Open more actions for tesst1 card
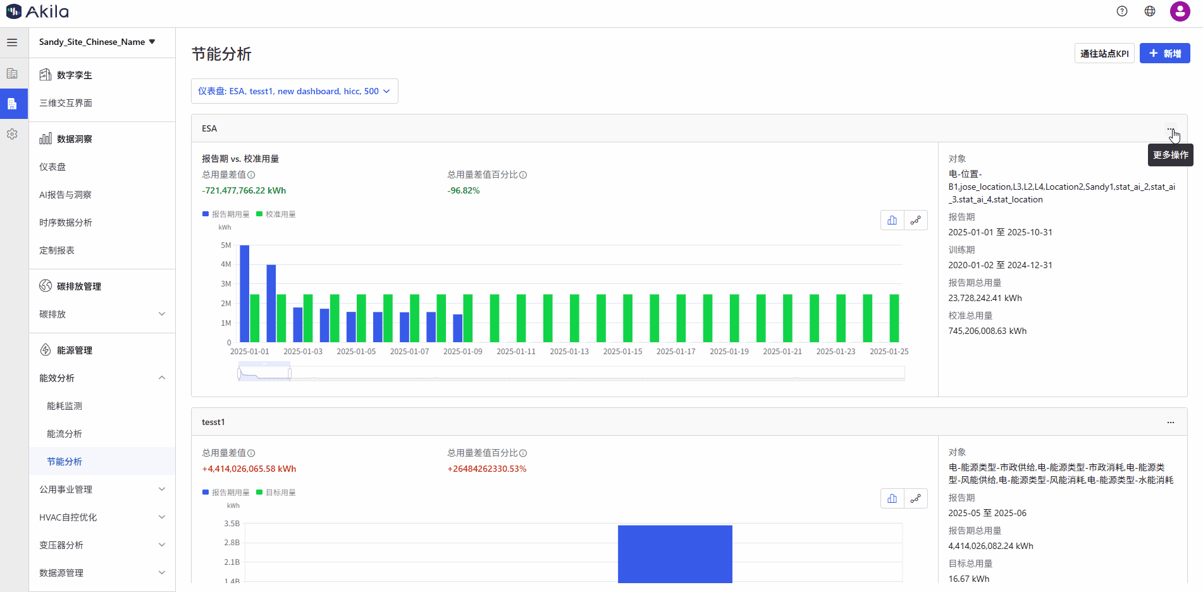1203x592 pixels. tap(1170, 422)
